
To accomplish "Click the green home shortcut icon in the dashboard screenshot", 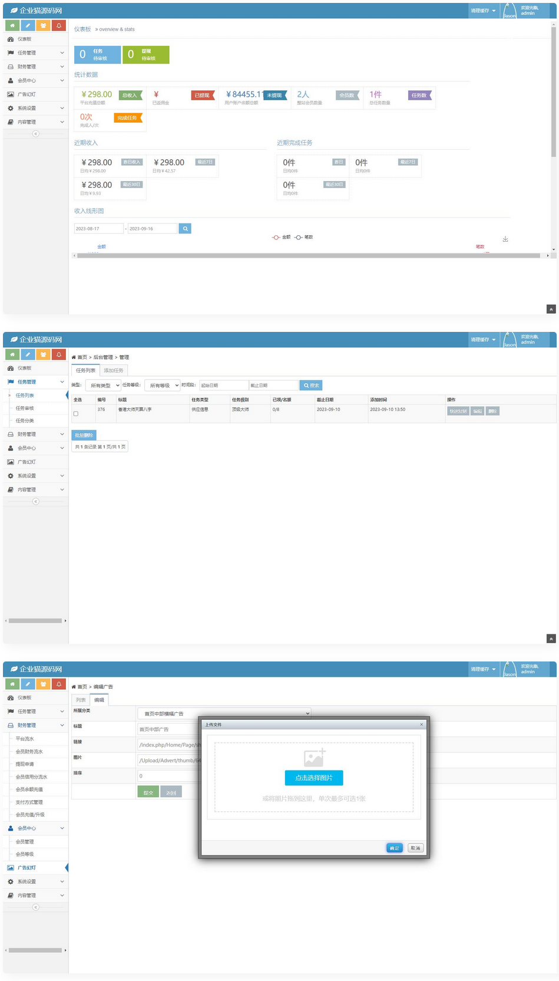I will [x=12, y=25].
